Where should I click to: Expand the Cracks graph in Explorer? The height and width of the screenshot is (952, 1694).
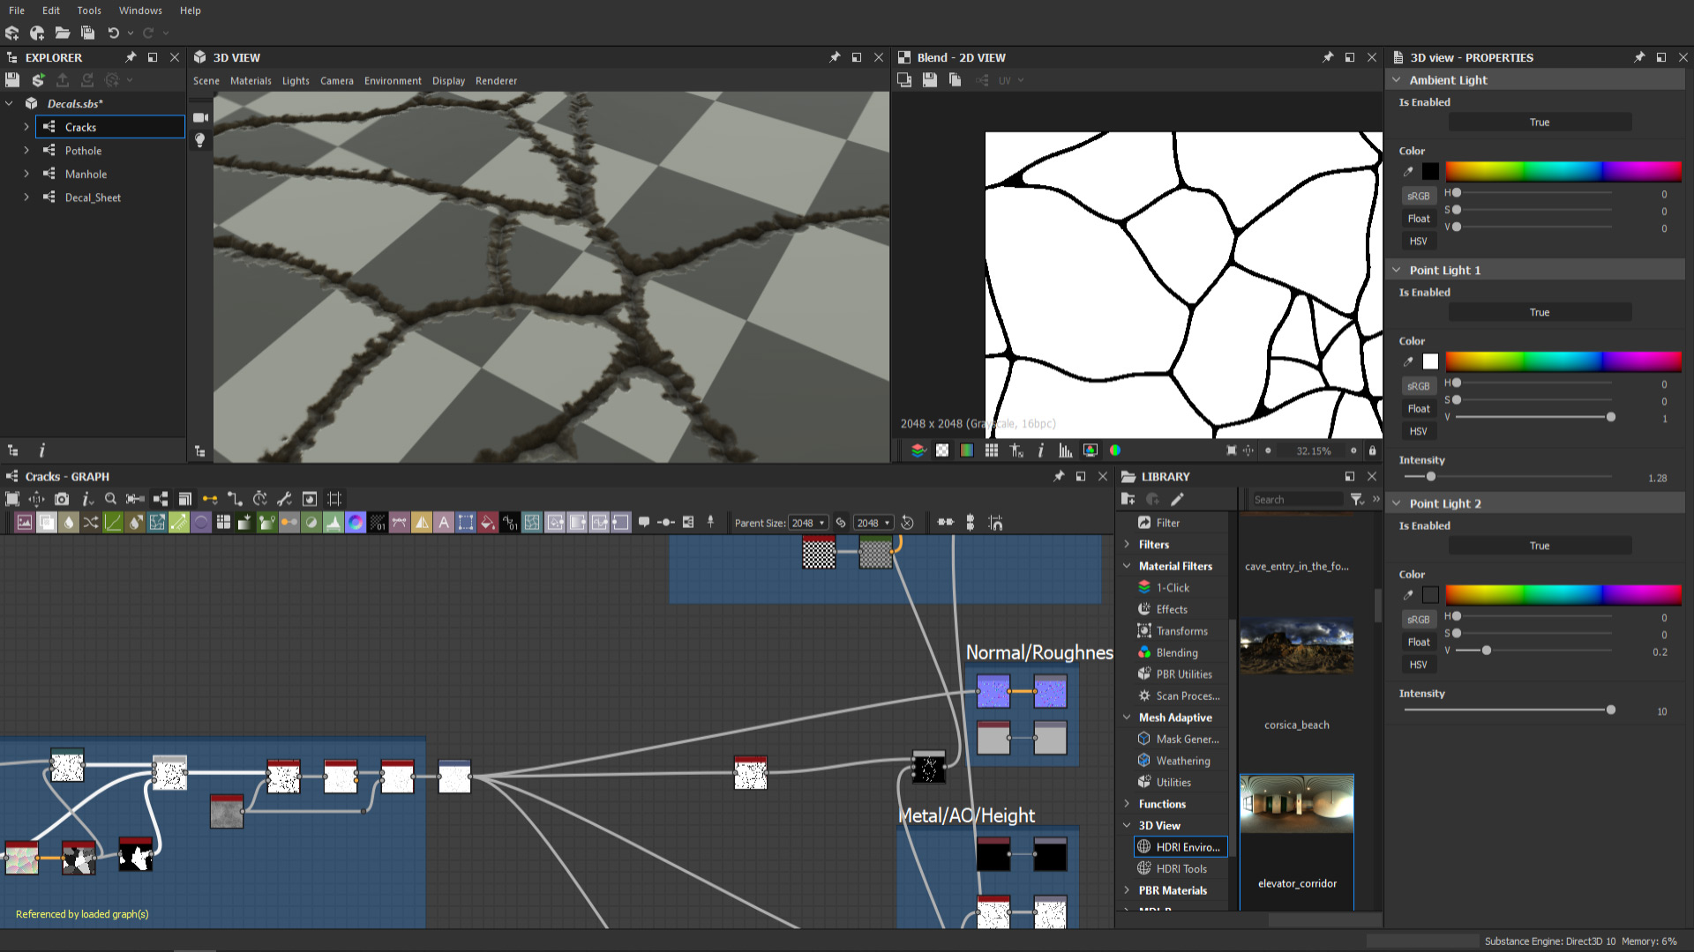point(26,127)
